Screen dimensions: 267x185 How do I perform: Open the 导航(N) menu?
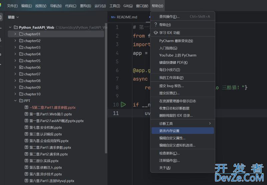pyautogui.click(x=56, y=6)
